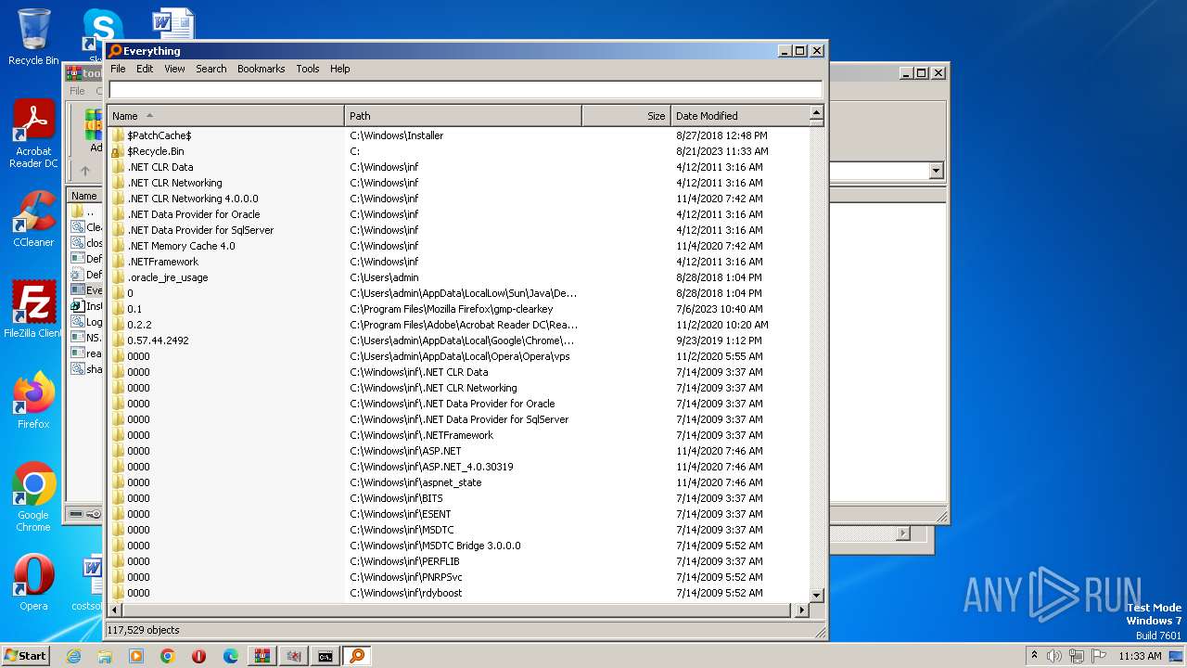Select the $Recycle.Bin folder row
Screen dimensions: 1187x668
tap(458, 151)
